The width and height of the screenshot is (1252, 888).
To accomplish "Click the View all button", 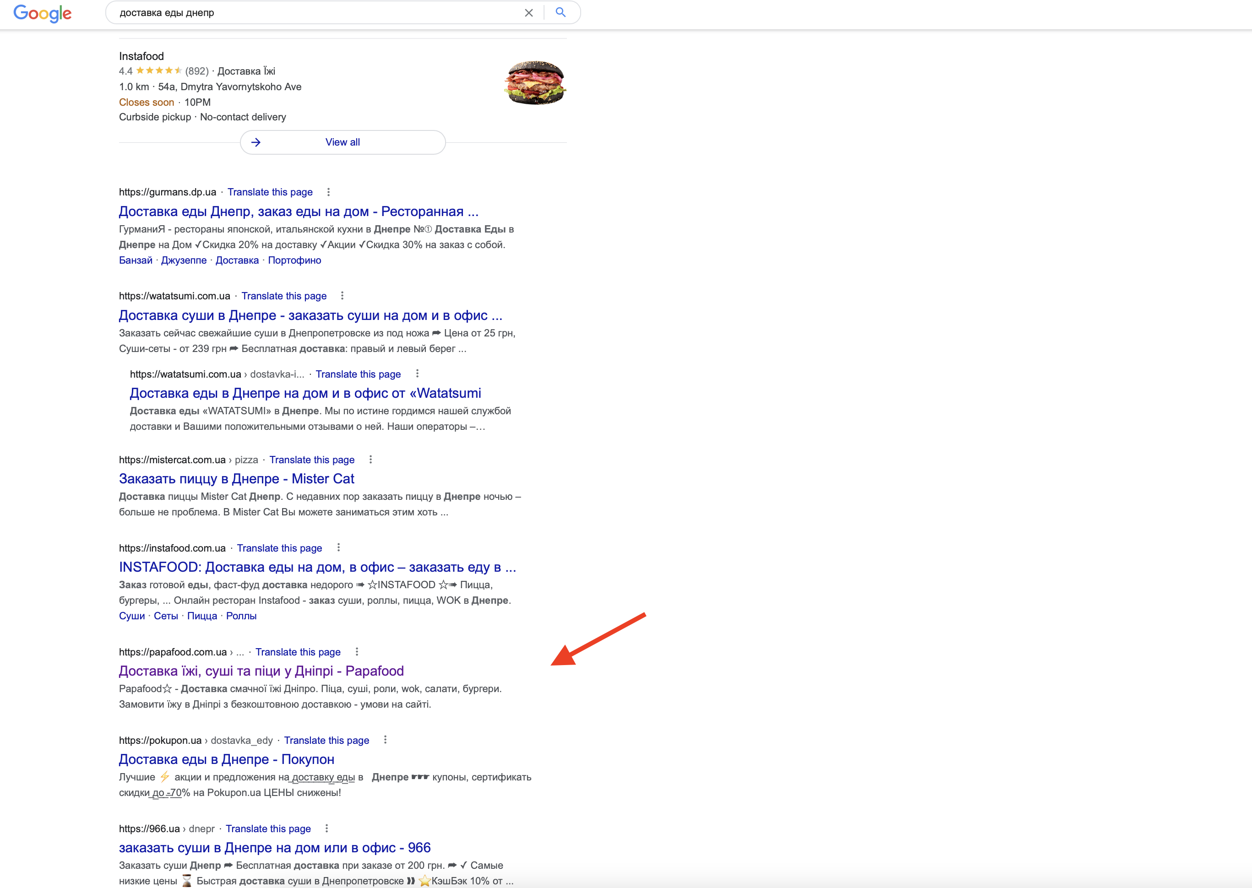I will (343, 142).
